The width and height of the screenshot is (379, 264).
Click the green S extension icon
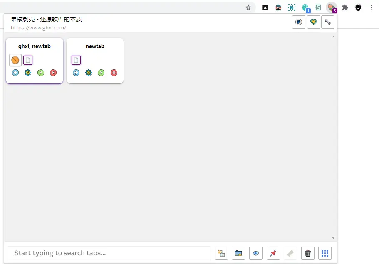pyautogui.click(x=318, y=7)
